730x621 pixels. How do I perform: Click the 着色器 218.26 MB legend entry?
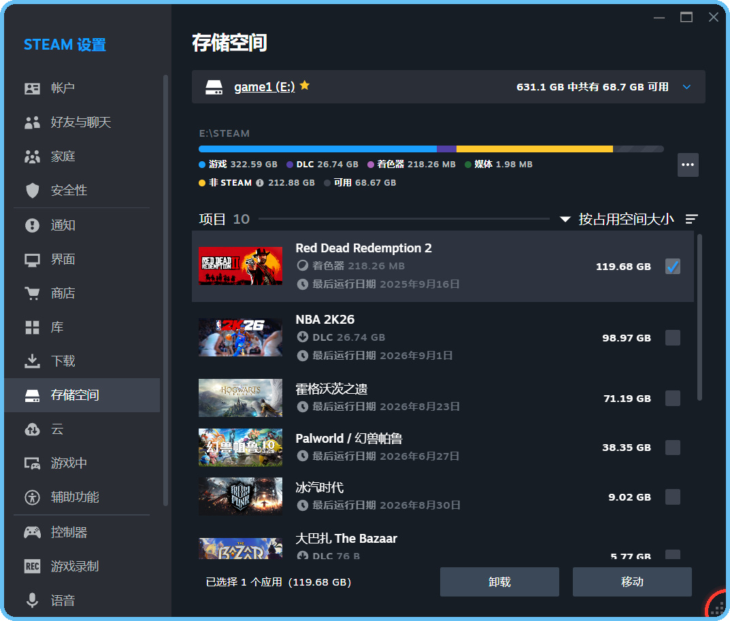click(412, 165)
